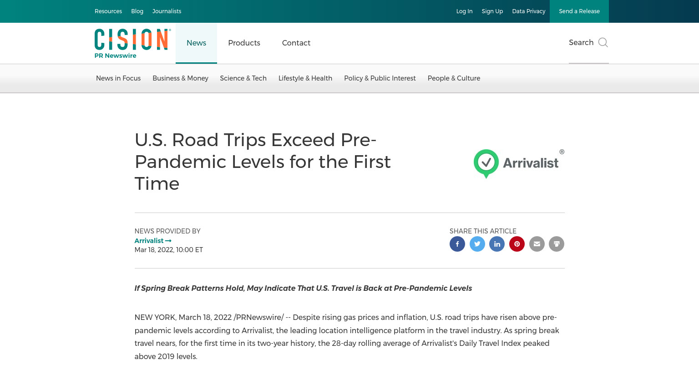Image resolution: width=699 pixels, height=375 pixels.
Task: Open Arrivalist news provider link
Action: click(x=153, y=241)
